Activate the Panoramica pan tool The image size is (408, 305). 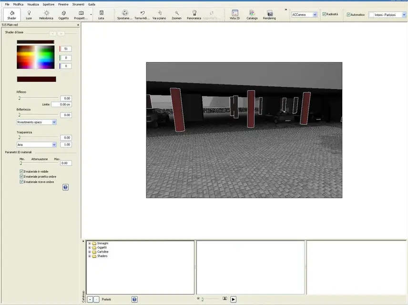[x=194, y=15]
